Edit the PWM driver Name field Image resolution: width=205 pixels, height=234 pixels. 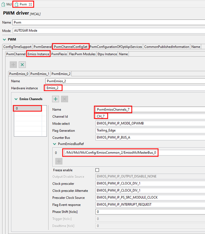point(109,22)
